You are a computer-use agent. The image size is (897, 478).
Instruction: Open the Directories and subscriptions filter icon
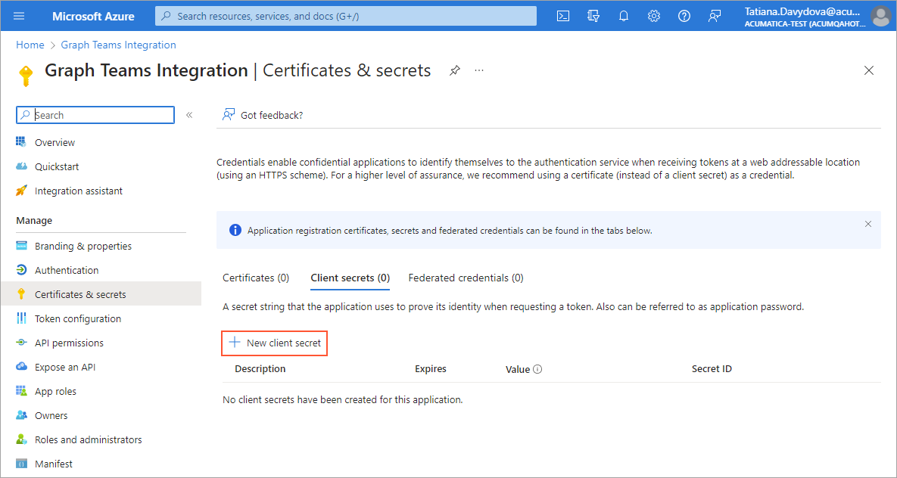coord(593,16)
